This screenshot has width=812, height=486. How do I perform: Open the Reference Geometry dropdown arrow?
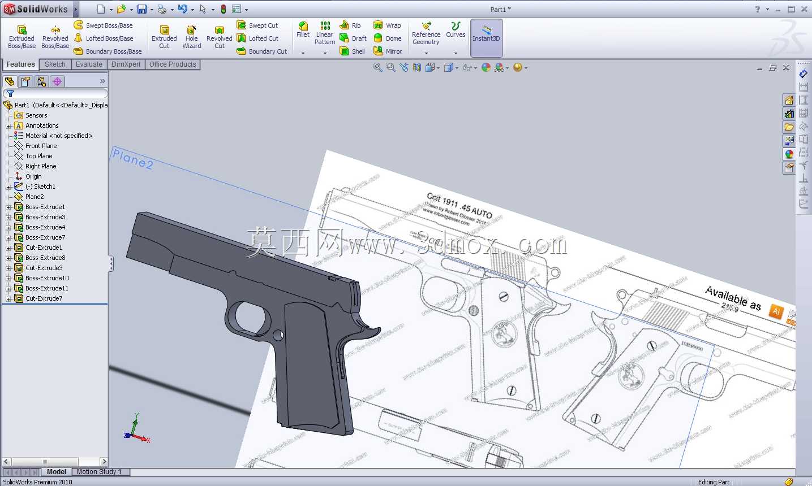pos(426,53)
